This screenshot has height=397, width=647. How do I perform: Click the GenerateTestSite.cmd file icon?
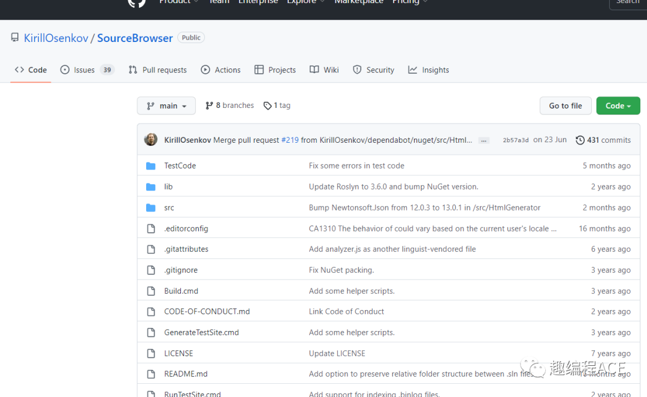(x=151, y=333)
